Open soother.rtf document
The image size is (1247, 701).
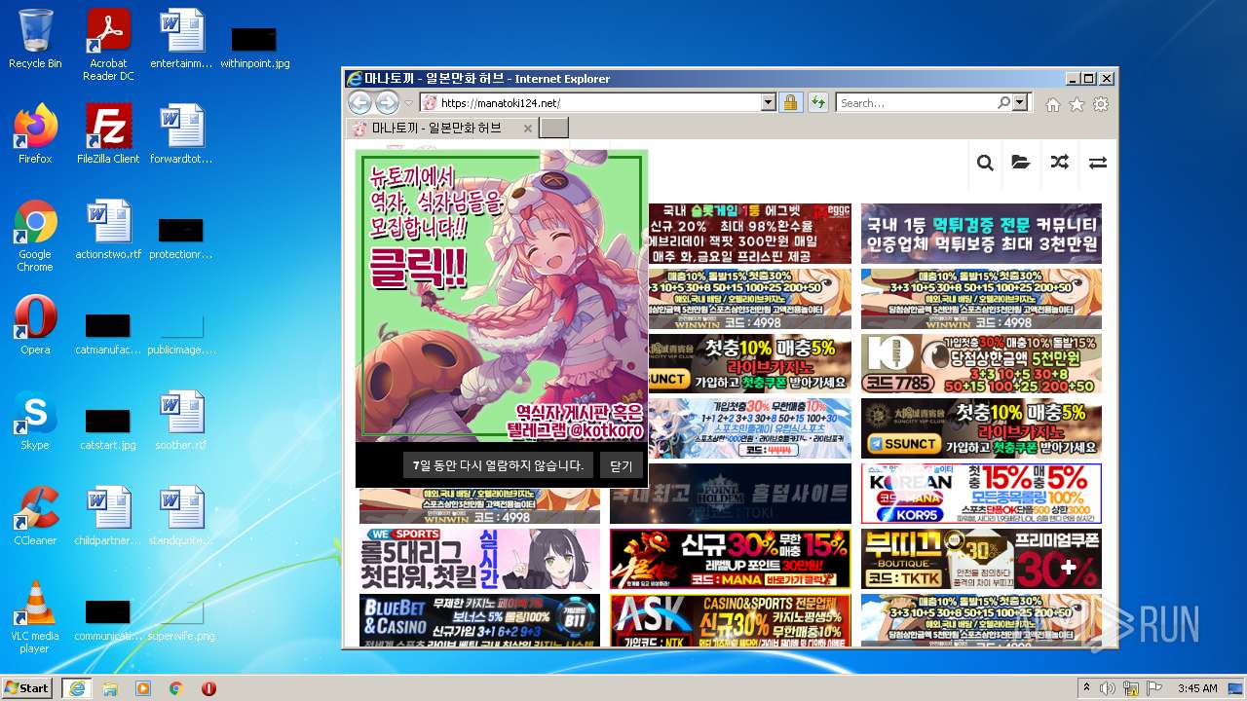coord(181,421)
